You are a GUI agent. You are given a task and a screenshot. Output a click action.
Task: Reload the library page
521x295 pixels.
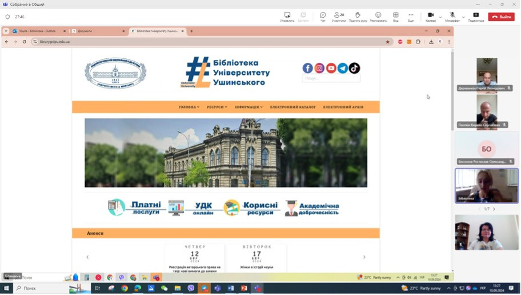coord(24,42)
